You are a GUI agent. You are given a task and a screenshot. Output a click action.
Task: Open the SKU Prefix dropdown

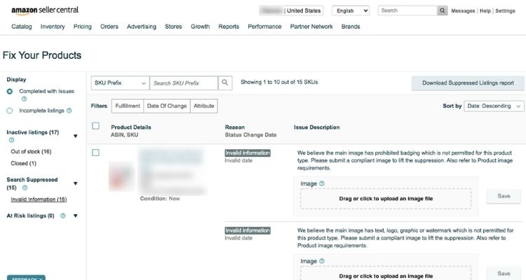click(x=120, y=83)
